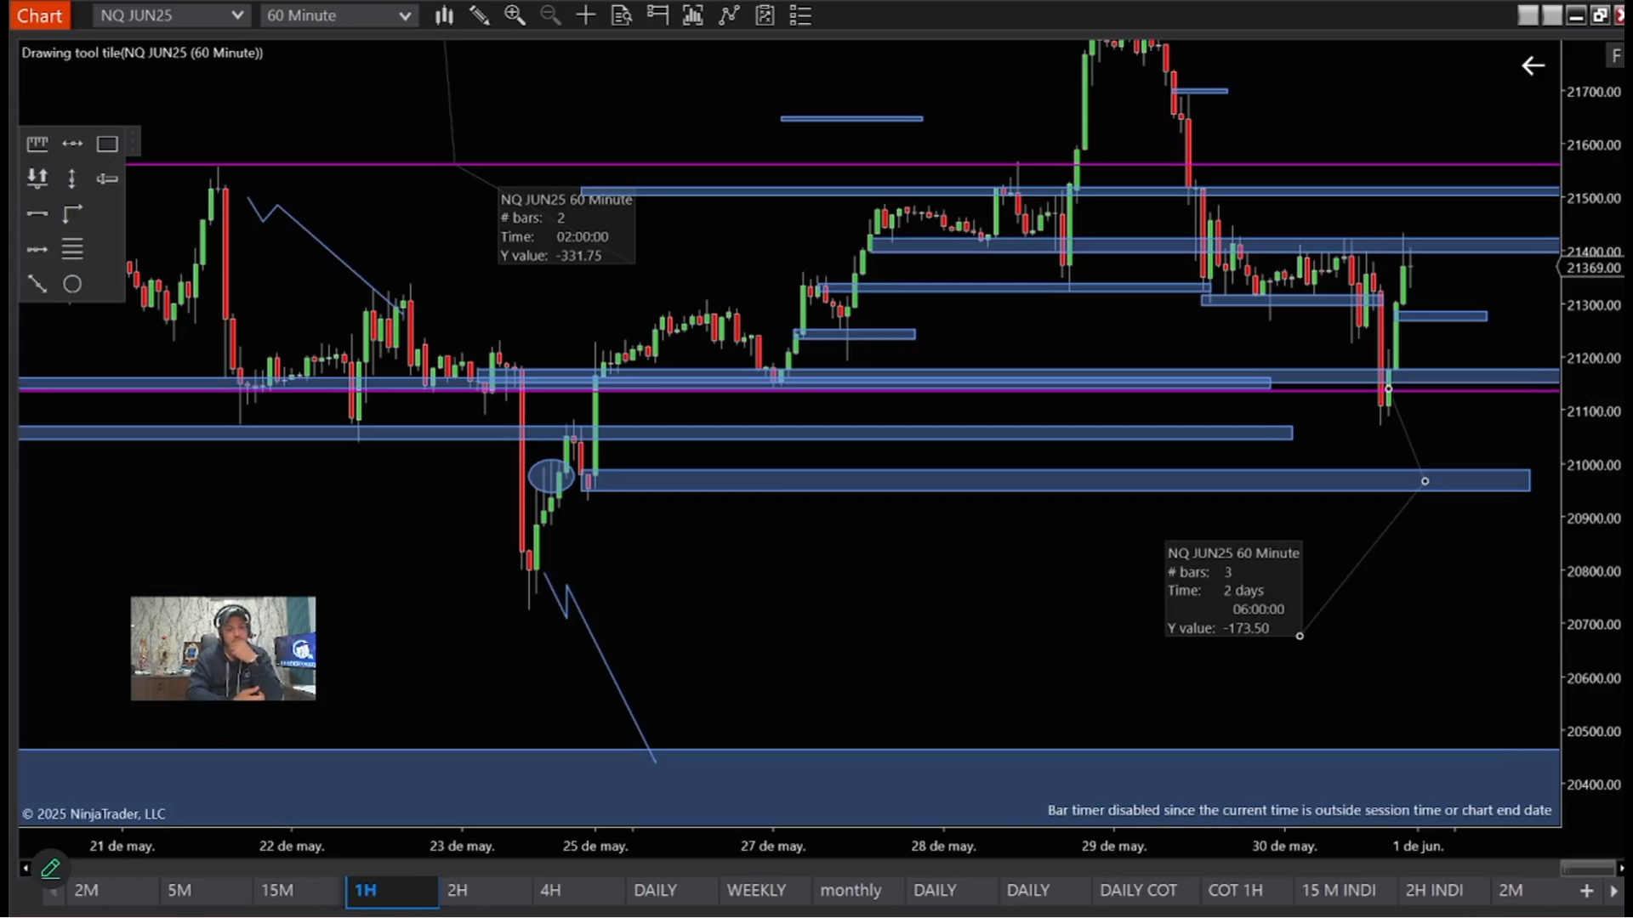Select the diagonal arrow line tool
This screenshot has width=1633, height=918.
[37, 284]
